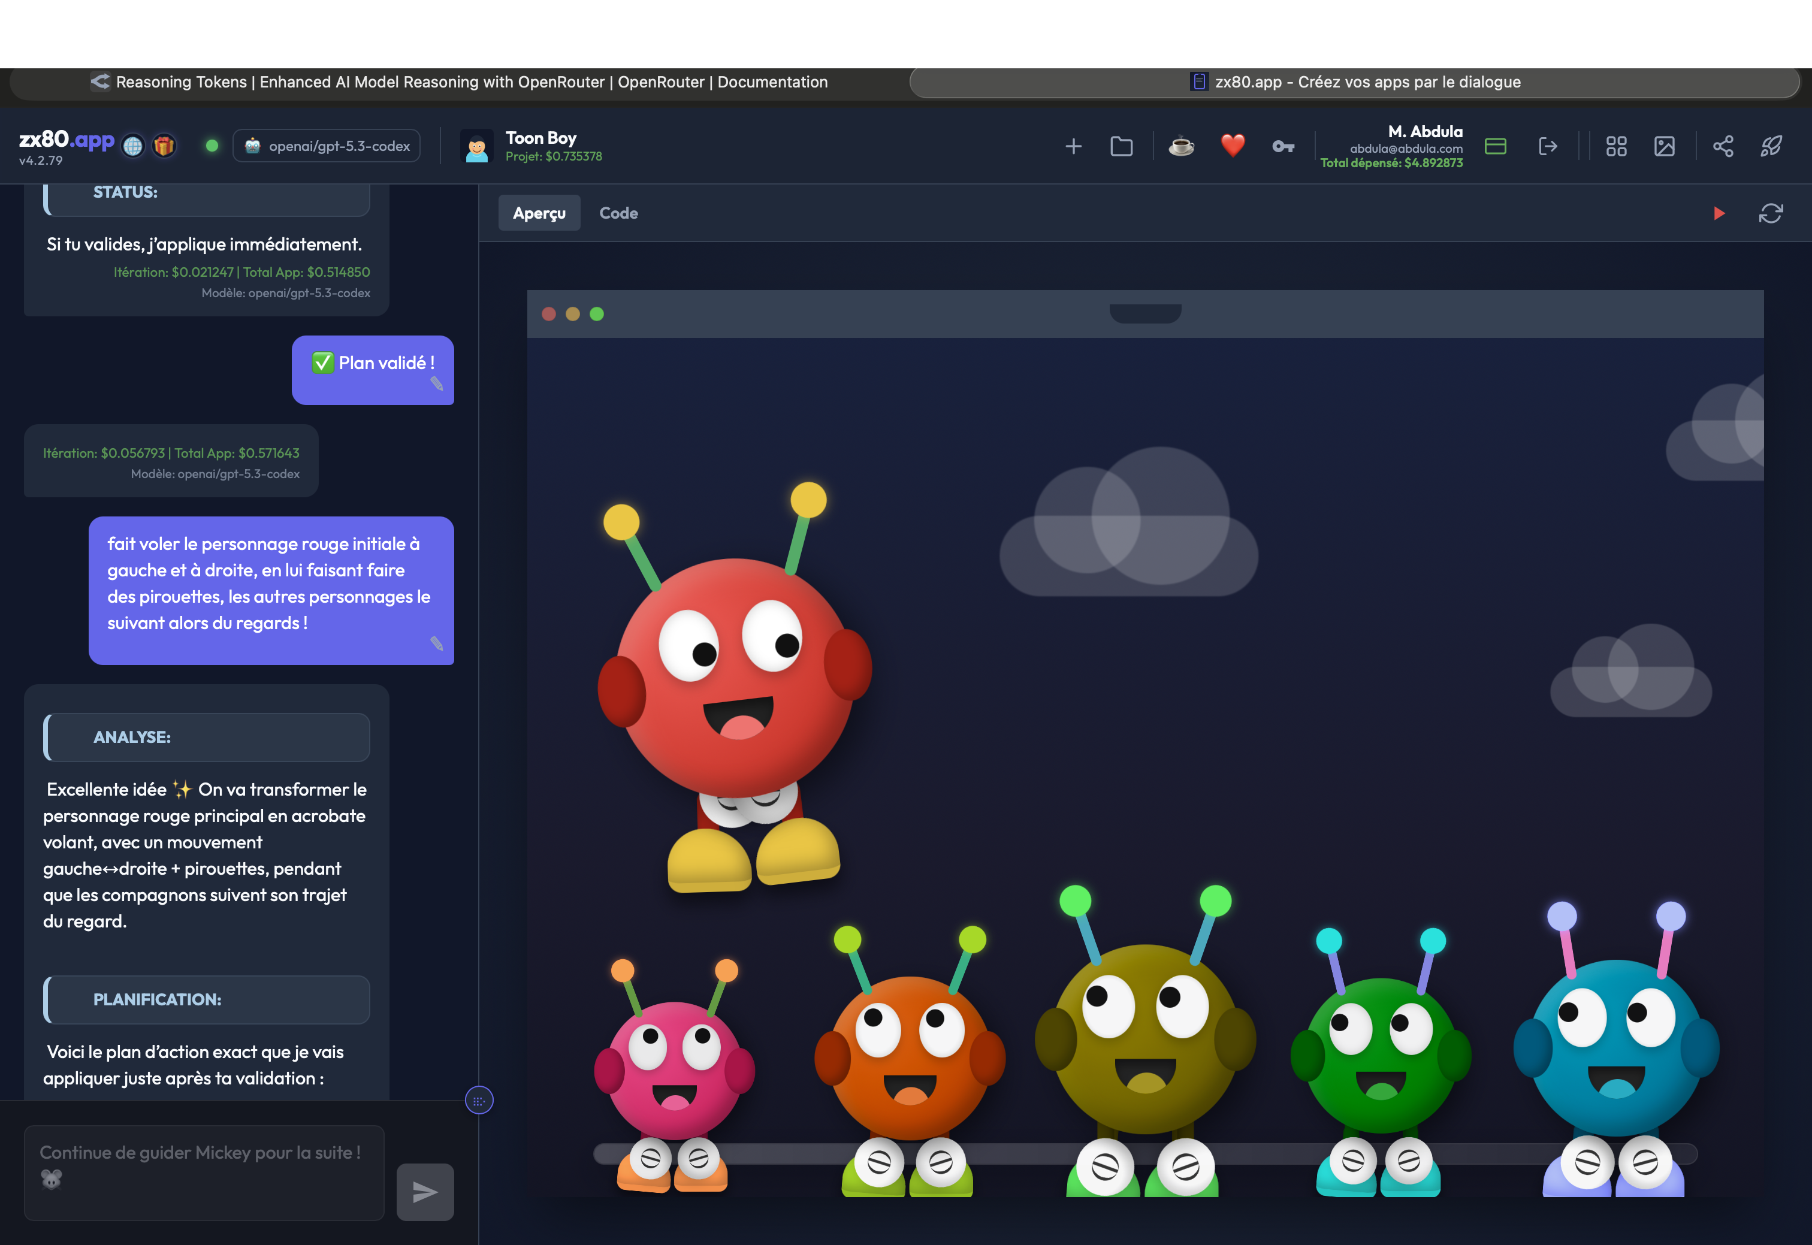Click the round panel divider handle
The width and height of the screenshot is (1812, 1245).
(x=479, y=1101)
